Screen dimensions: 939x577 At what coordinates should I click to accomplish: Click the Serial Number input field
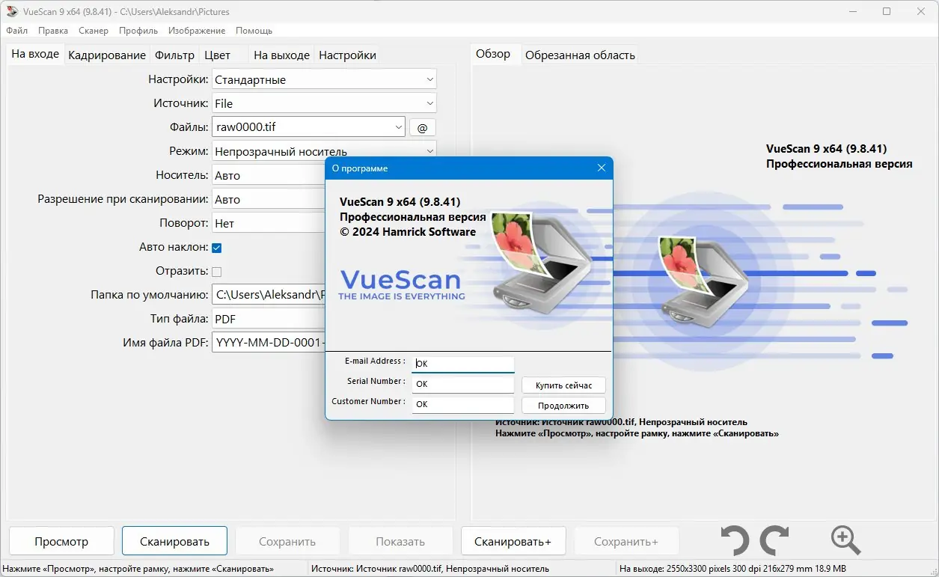pos(463,384)
